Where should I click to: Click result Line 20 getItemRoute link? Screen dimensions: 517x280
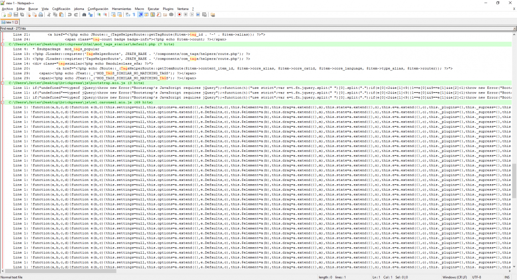(x=233, y=69)
